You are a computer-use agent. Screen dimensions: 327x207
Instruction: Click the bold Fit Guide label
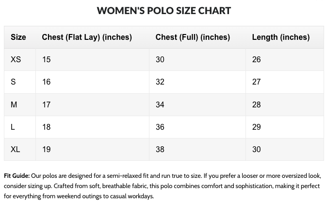17,176
